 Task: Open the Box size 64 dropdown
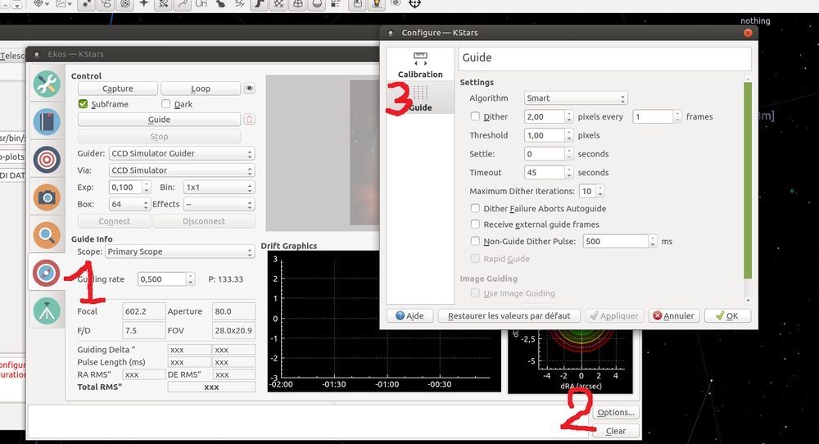point(129,204)
